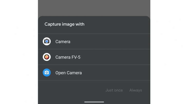Click empty space right of "Camera FV-5" row
The image size is (185, 104).
(116, 57)
